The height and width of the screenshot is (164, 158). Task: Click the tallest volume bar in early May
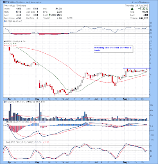click(40, 112)
